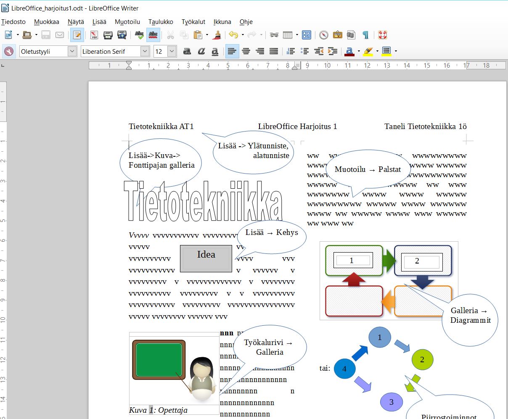508x419 pixels.
Task: Click the justified alignment button
Action: click(x=274, y=51)
